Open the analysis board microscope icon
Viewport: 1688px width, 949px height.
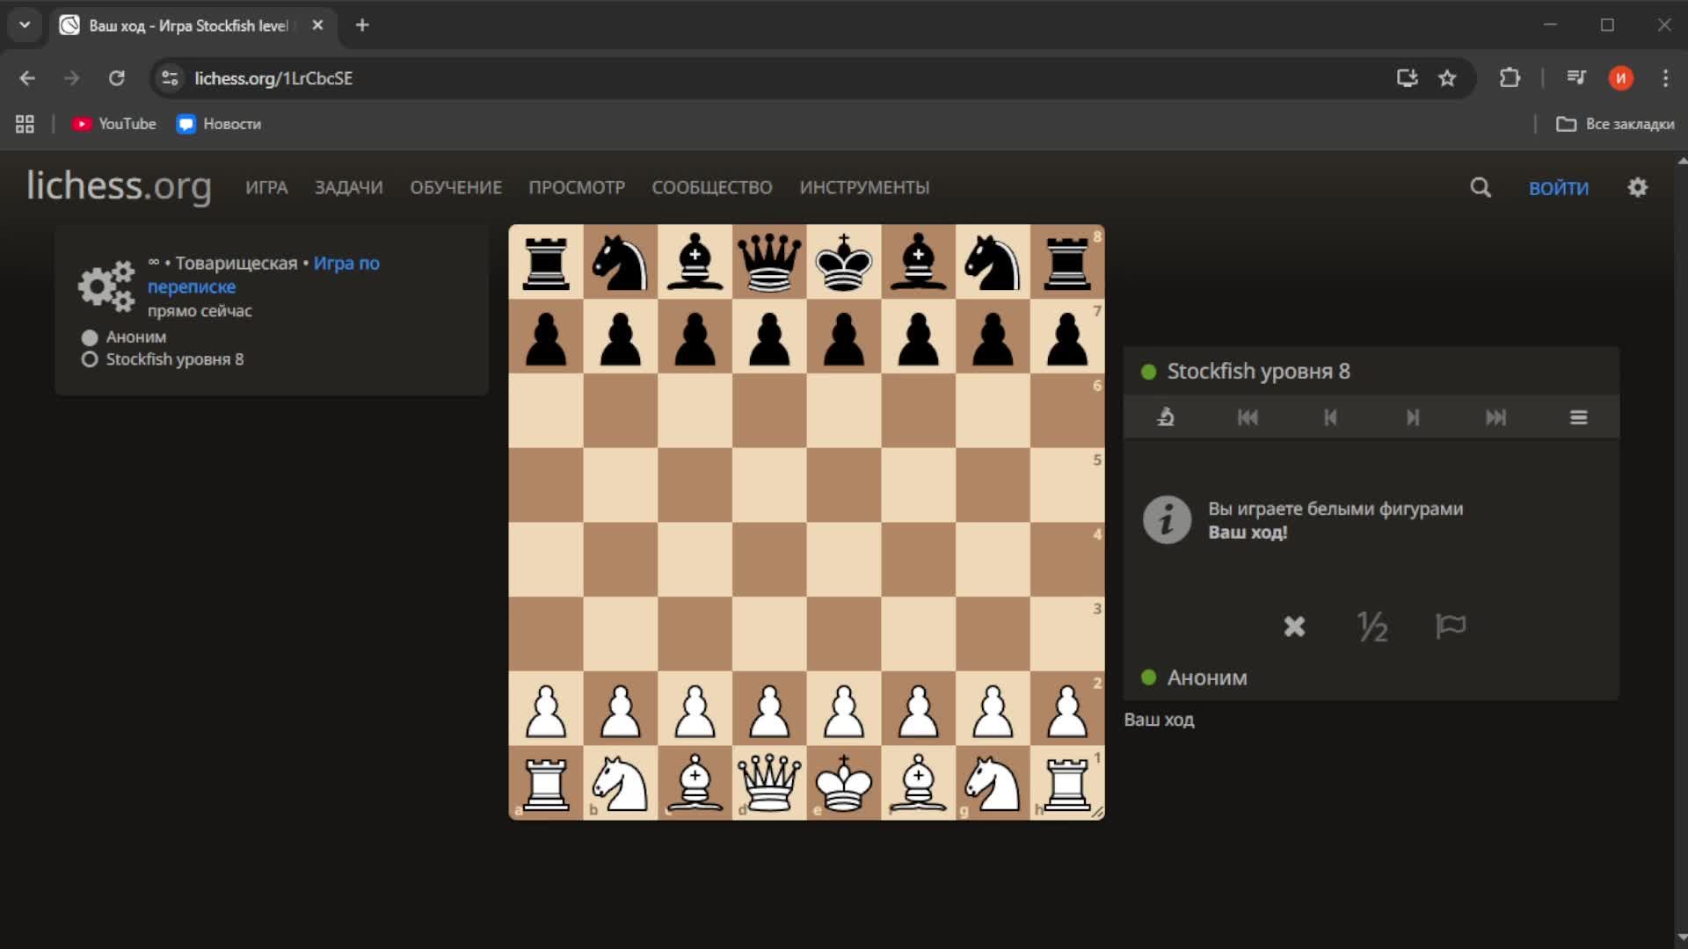[1166, 417]
